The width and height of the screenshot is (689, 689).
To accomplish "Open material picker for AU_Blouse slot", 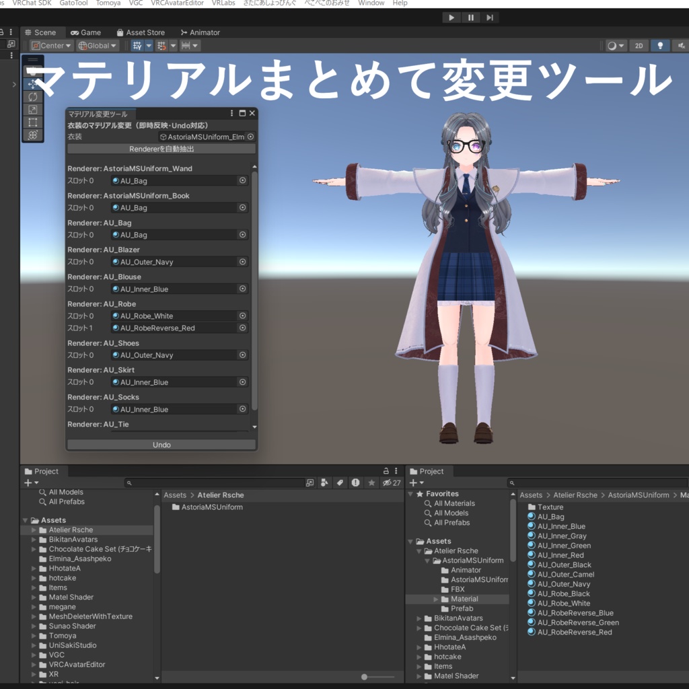I will [x=242, y=289].
